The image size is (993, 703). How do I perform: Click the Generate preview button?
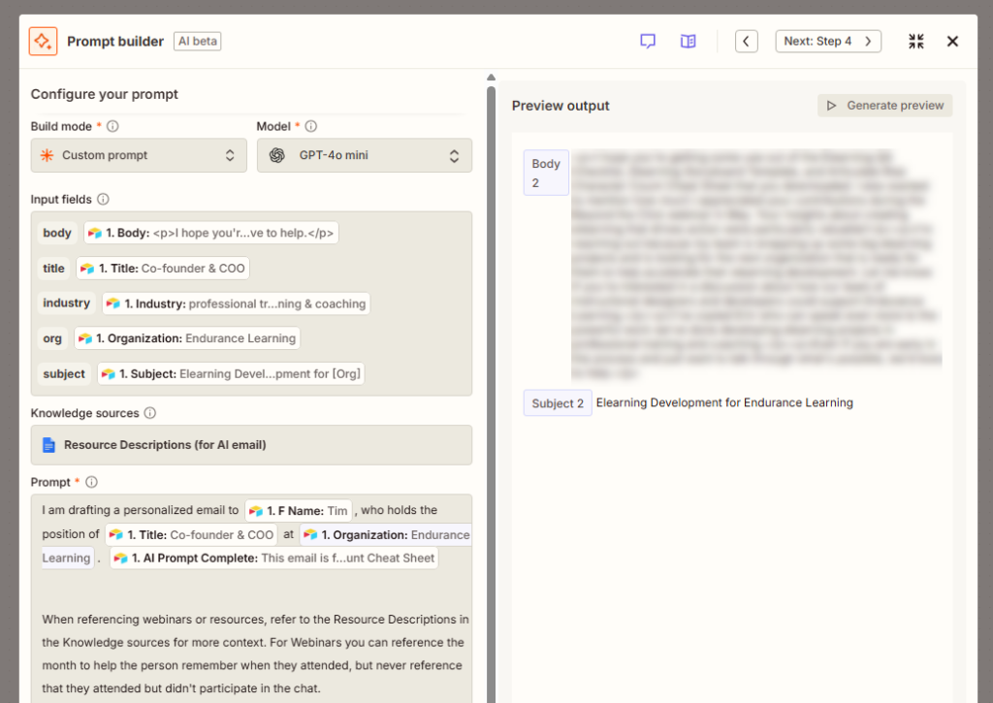coord(884,105)
